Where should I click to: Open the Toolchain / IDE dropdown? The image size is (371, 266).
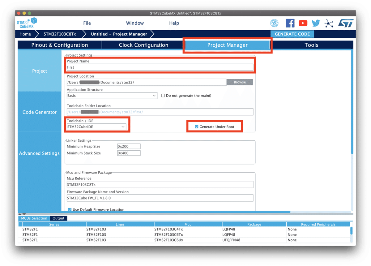(96, 127)
